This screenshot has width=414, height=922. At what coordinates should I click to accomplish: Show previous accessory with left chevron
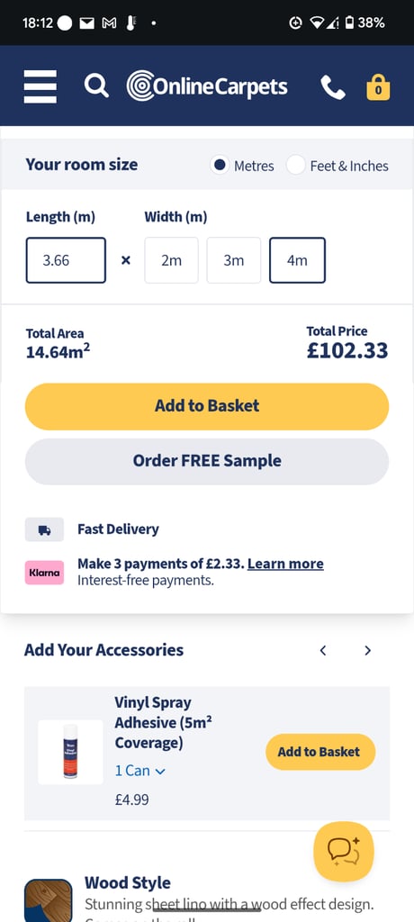[x=323, y=650]
